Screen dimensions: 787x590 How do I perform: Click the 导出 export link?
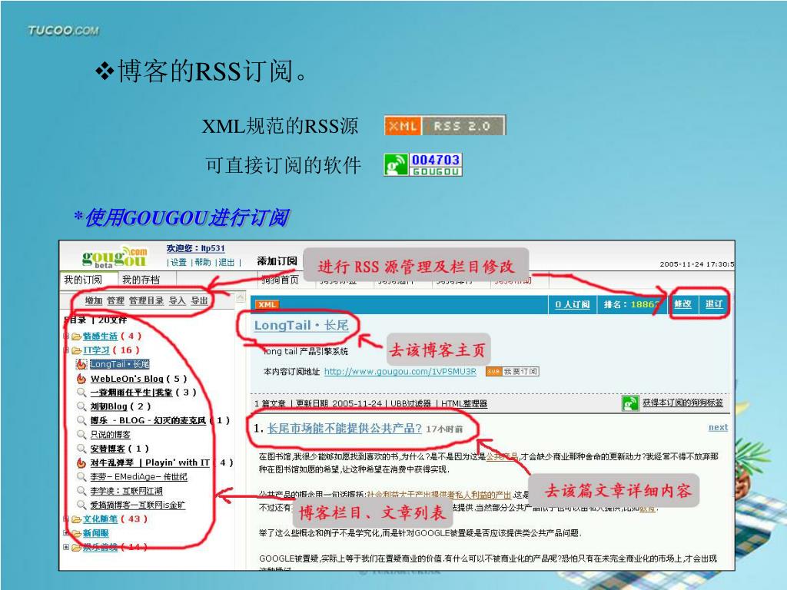click(x=199, y=300)
